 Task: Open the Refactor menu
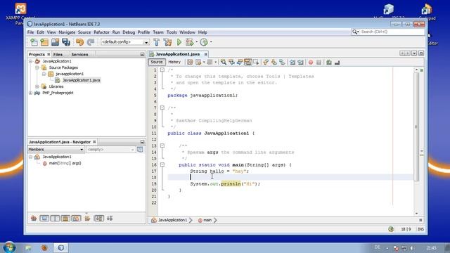101,32
